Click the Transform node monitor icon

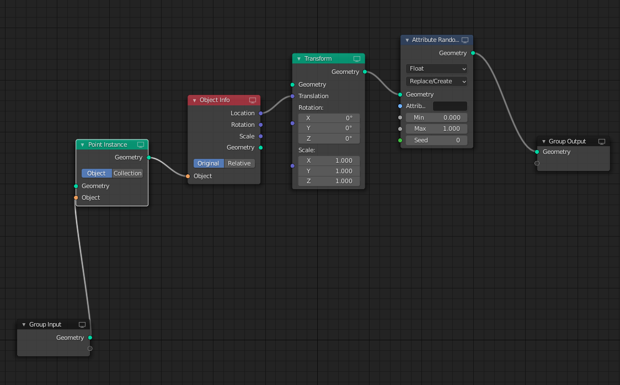[357, 58]
